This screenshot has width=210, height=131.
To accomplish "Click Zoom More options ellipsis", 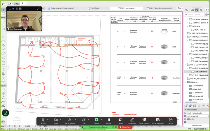I will point(171,121).
